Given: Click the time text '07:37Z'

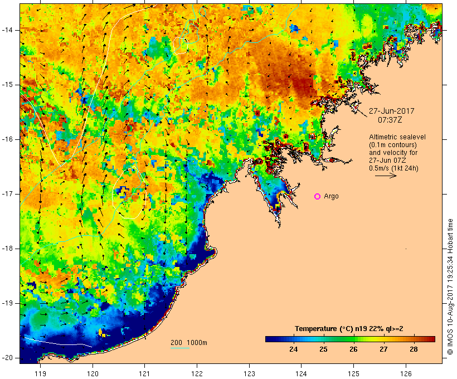Looking at the screenshot, I should click(390, 120).
